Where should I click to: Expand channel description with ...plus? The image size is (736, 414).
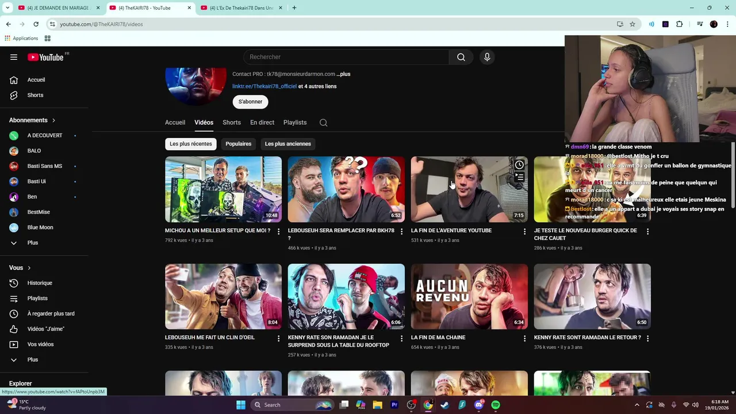point(343,74)
